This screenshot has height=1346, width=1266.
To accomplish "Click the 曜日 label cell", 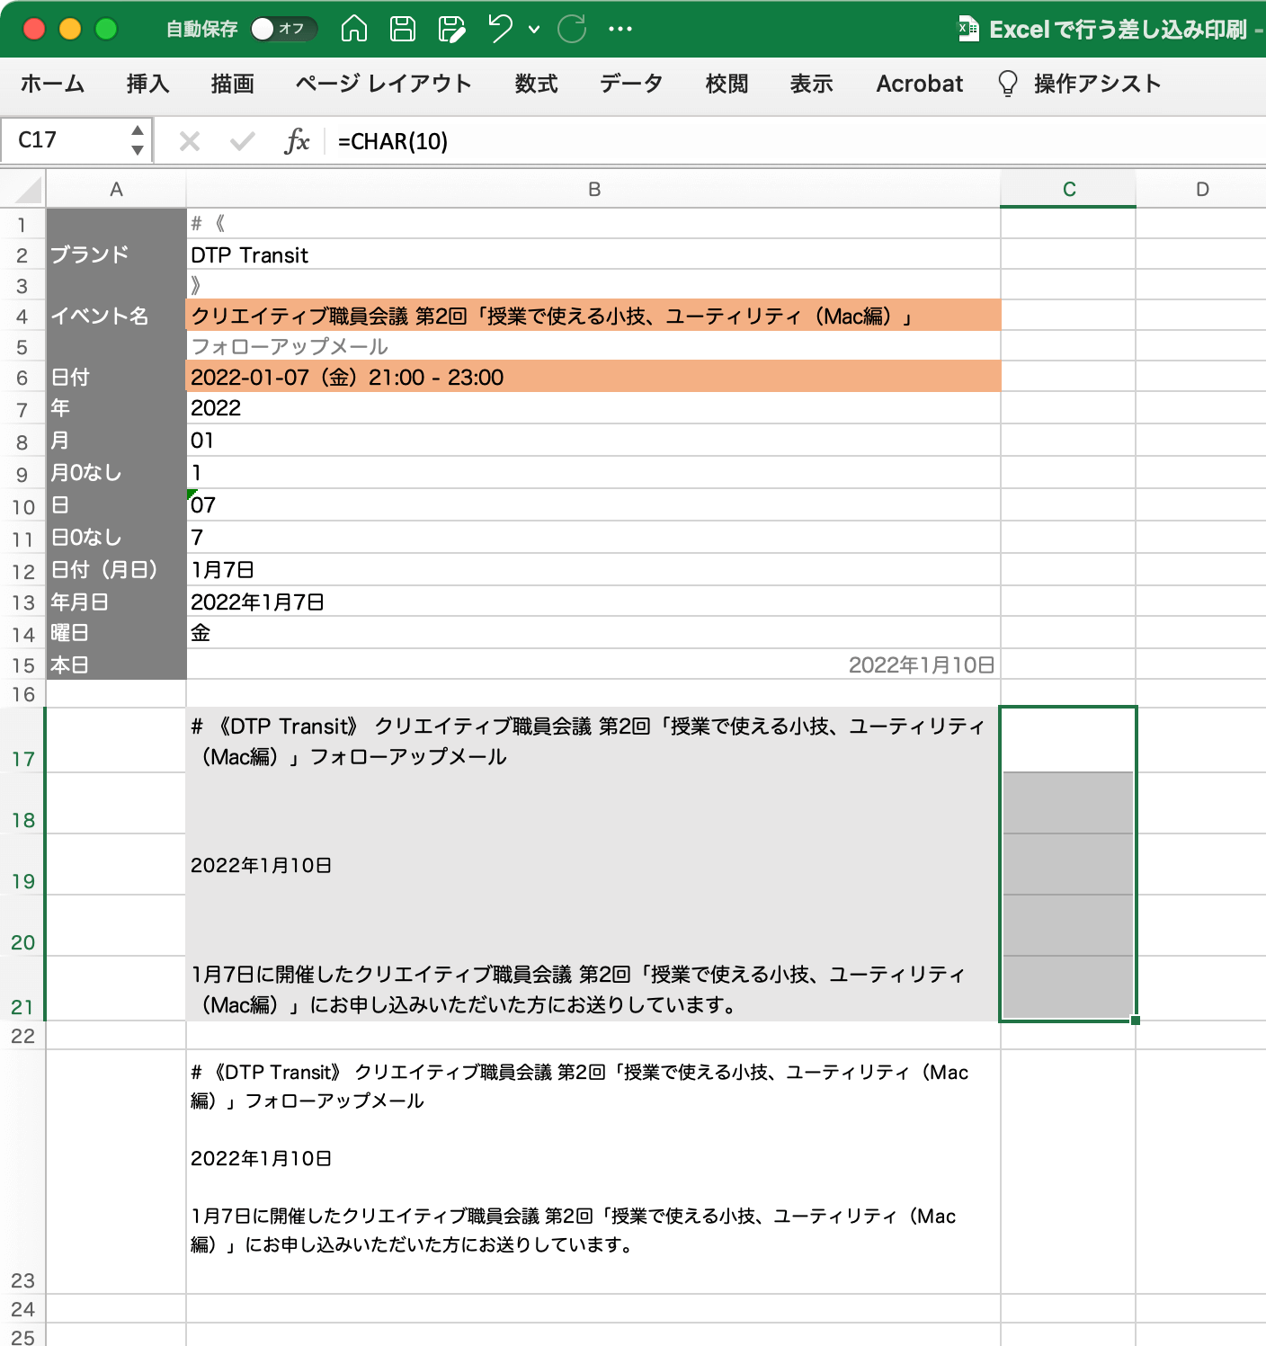I will click(x=116, y=633).
